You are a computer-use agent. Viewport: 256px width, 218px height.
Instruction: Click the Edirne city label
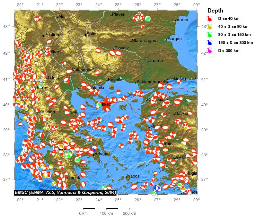pyautogui.click(x=157, y=60)
